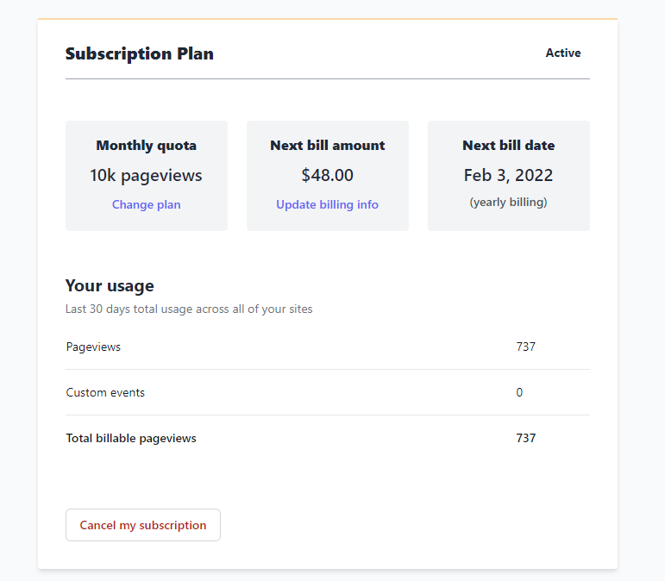Viewport: 665px width, 581px height.
Task: Click the Your usage heading
Action: (110, 286)
